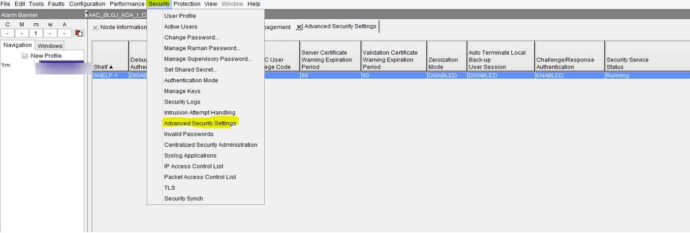This screenshot has height=233, width=690.
Task: Open the Faults menu in menu bar
Action: click(56, 4)
